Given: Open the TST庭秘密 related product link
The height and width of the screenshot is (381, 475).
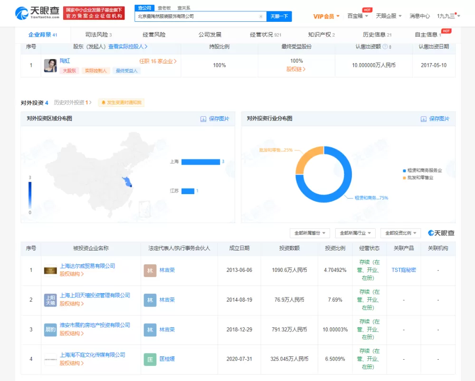Looking at the screenshot, I should [x=403, y=270].
